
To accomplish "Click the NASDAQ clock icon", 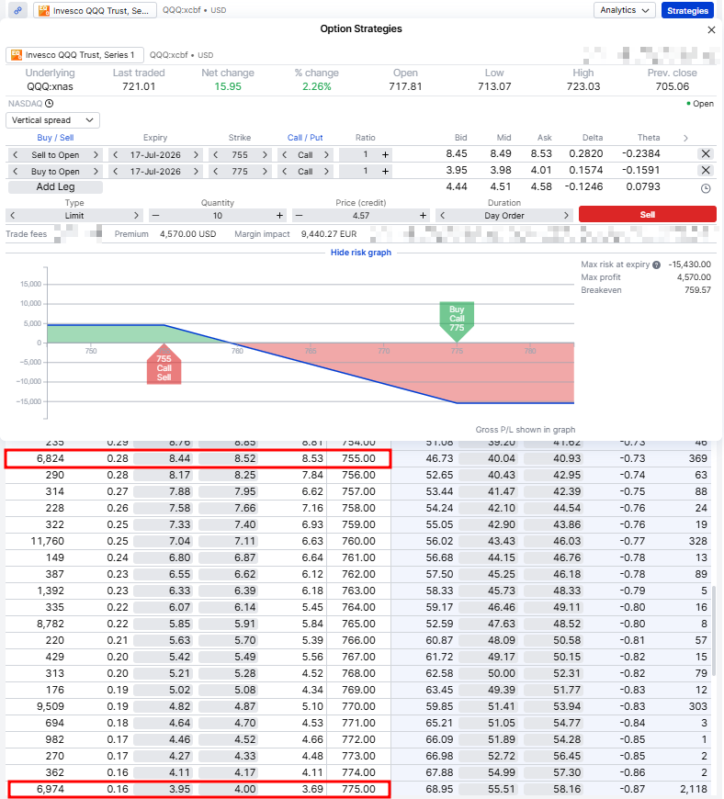I will pos(49,104).
